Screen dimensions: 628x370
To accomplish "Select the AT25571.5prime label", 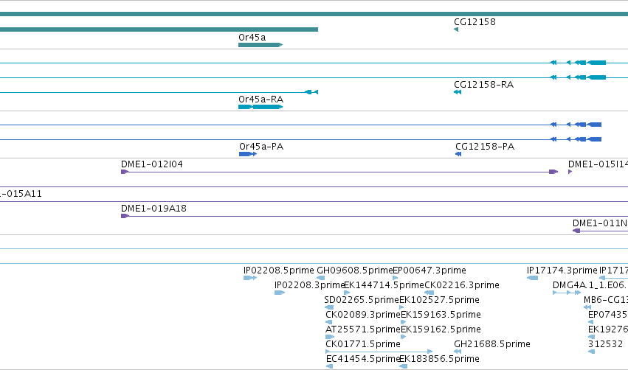I will tap(363, 329).
